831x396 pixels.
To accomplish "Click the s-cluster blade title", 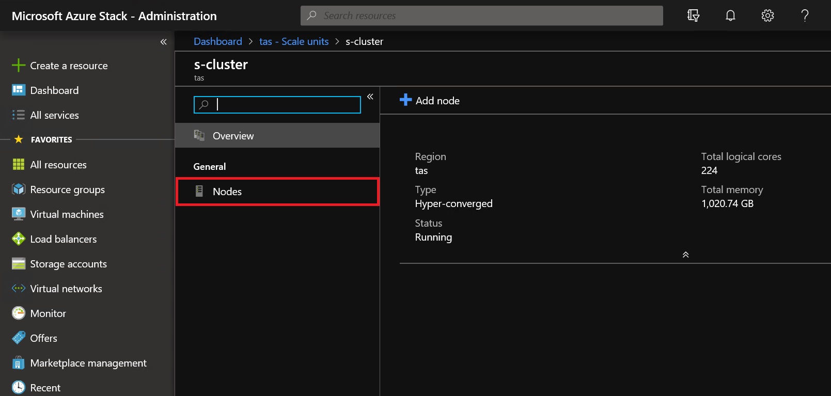I will click(x=221, y=65).
